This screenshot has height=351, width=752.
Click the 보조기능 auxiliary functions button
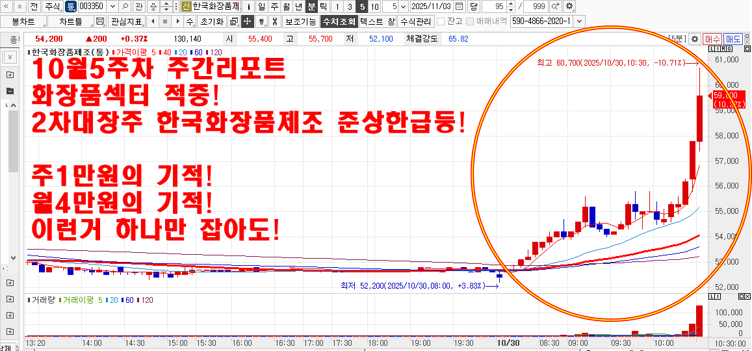tap(301, 21)
